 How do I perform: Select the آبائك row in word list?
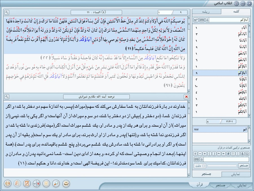[x=220, y=99]
